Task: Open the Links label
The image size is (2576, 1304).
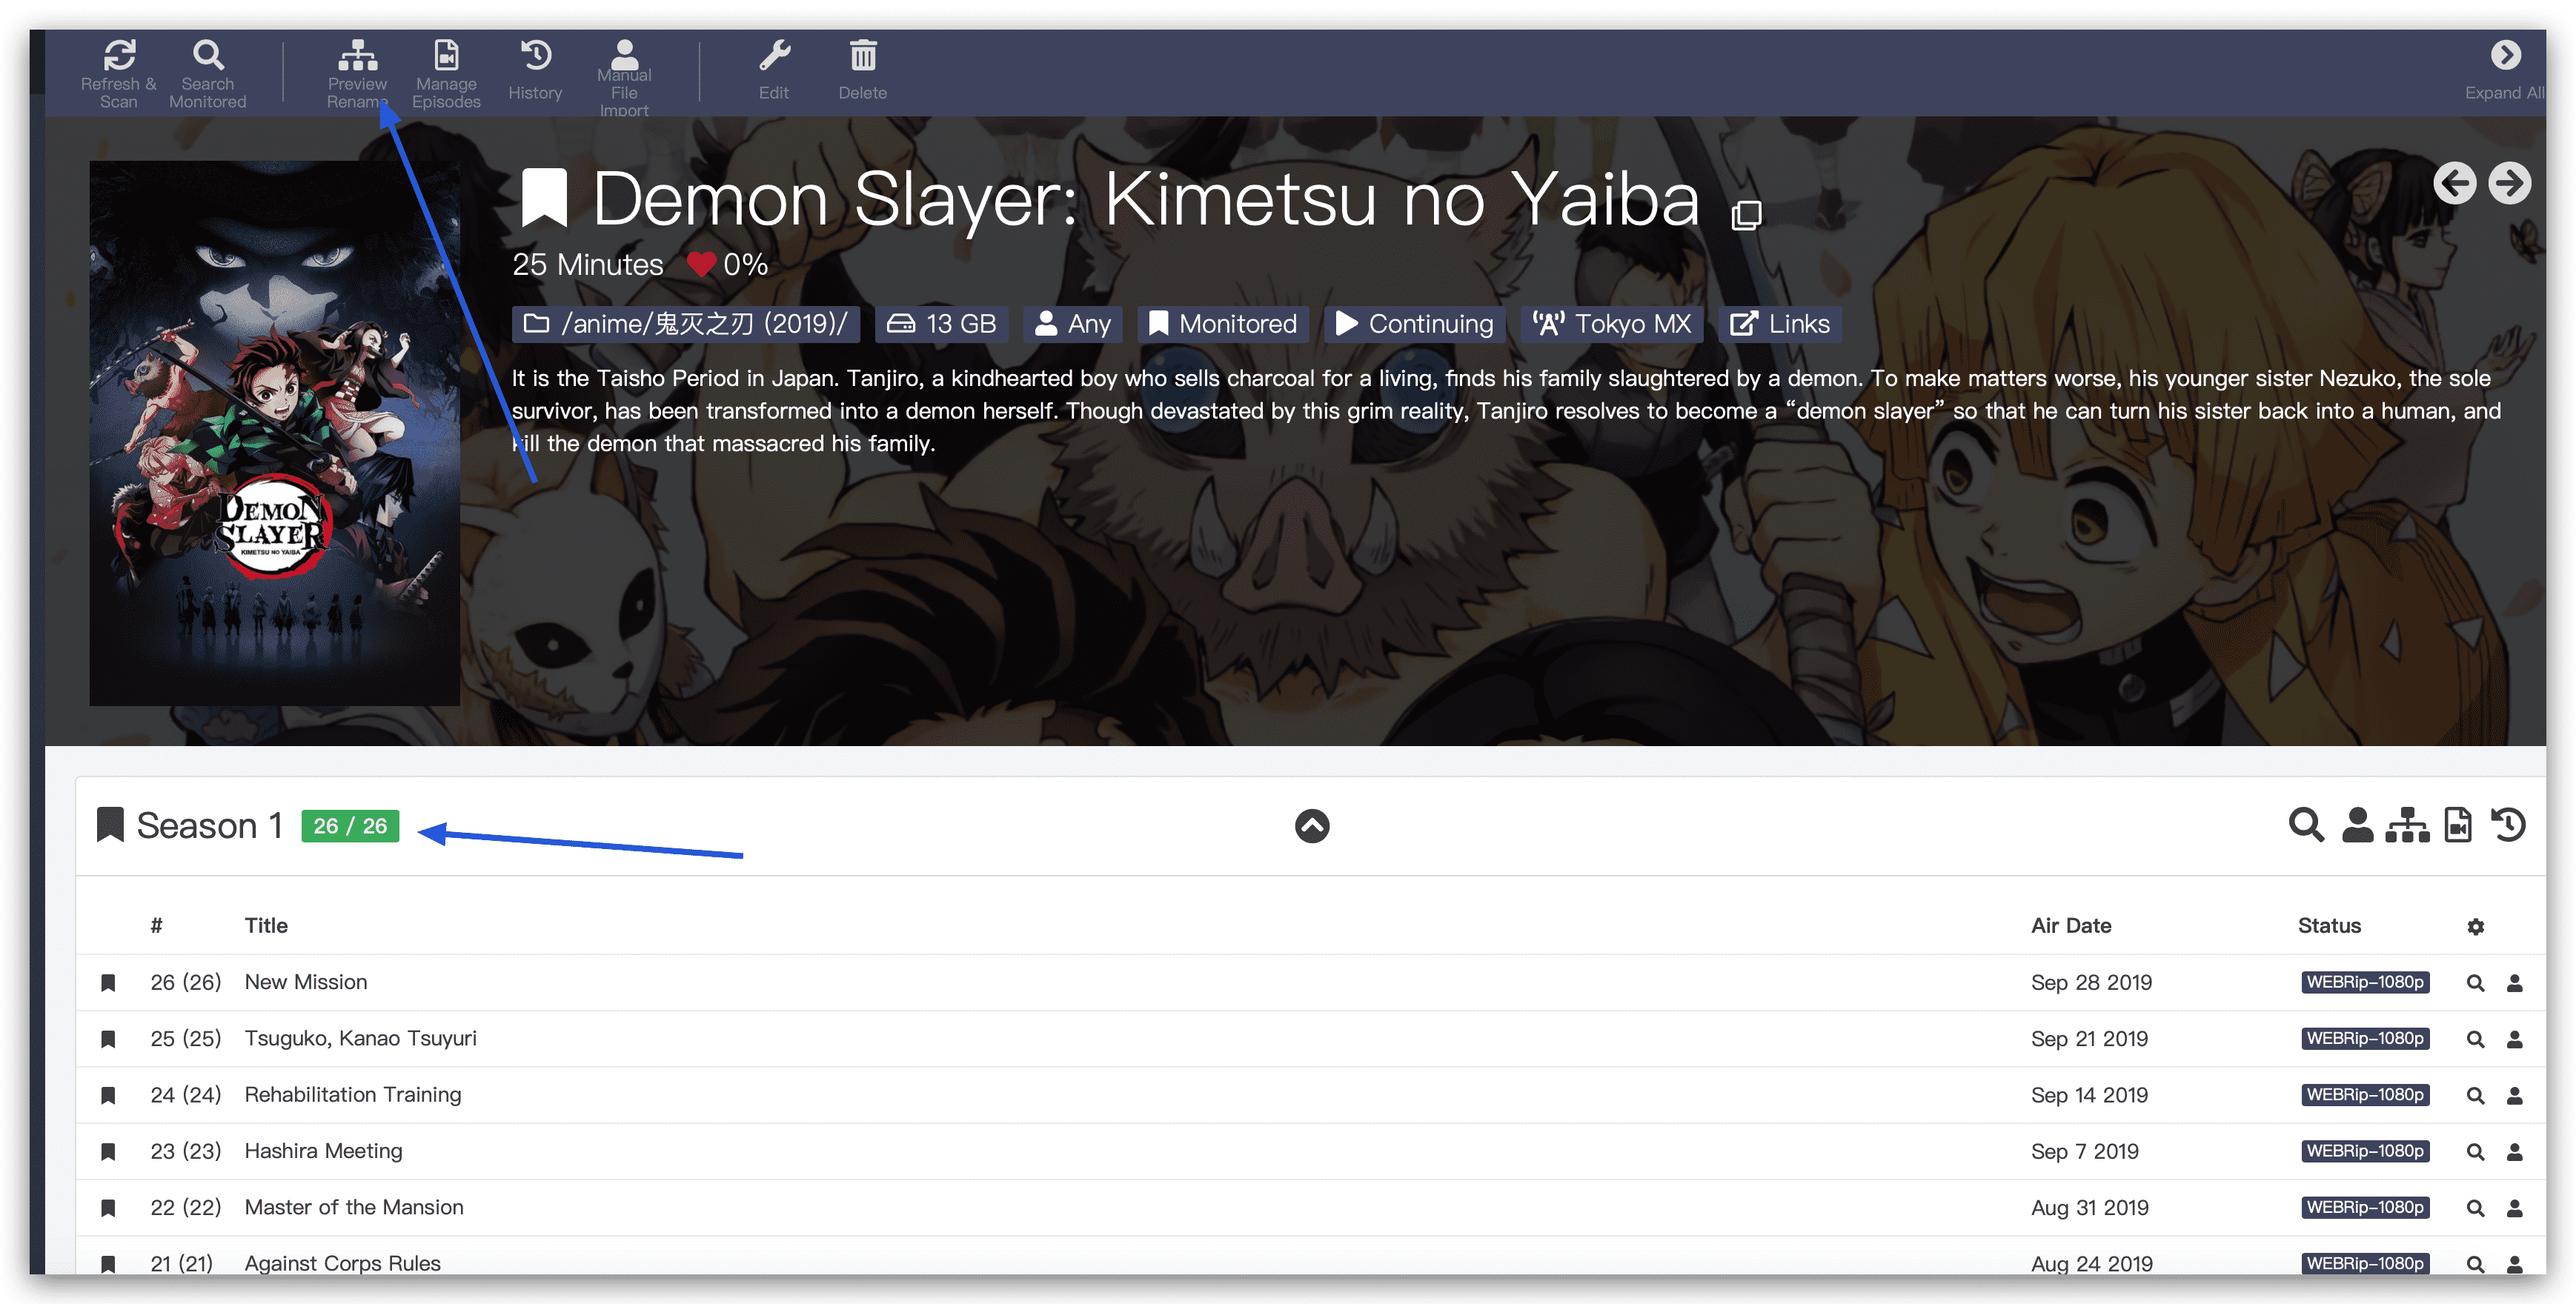Action: coord(1780,324)
